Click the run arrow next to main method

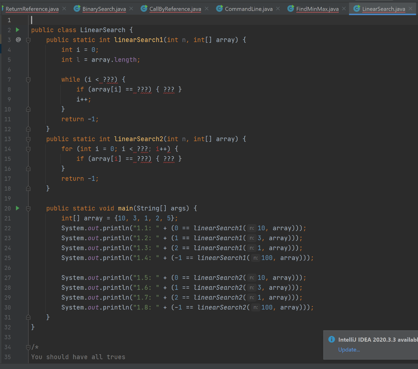pos(17,208)
